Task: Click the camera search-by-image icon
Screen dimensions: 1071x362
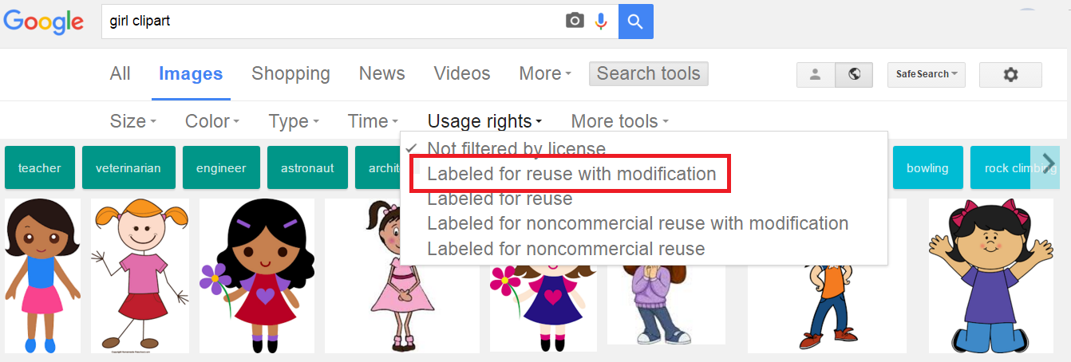Action: tap(575, 22)
